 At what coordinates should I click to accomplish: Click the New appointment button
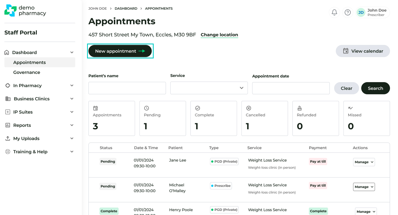click(x=120, y=51)
